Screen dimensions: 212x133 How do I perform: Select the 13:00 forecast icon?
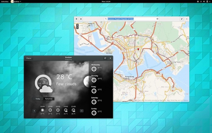coord(50,110)
